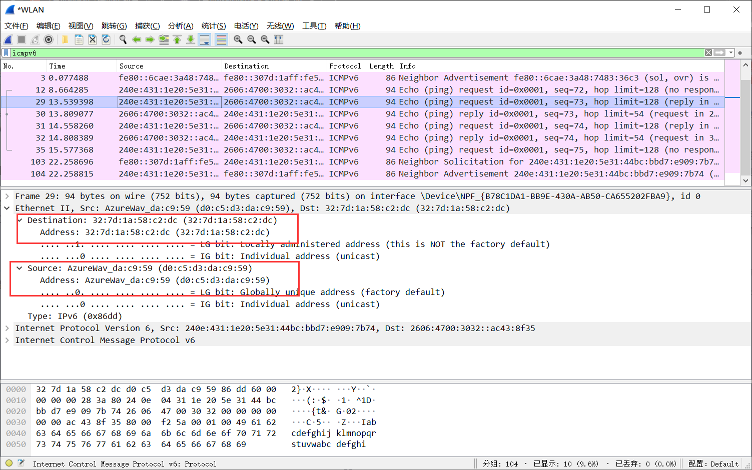
Task: Sort by the Length column header
Action: tap(382, 66)
